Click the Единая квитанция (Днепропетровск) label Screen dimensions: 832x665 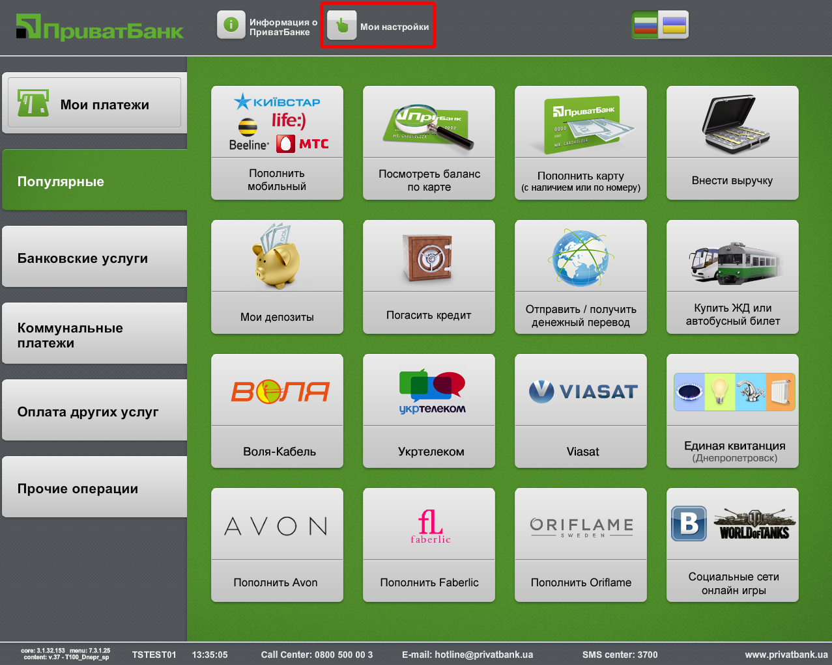pos(734,452)
